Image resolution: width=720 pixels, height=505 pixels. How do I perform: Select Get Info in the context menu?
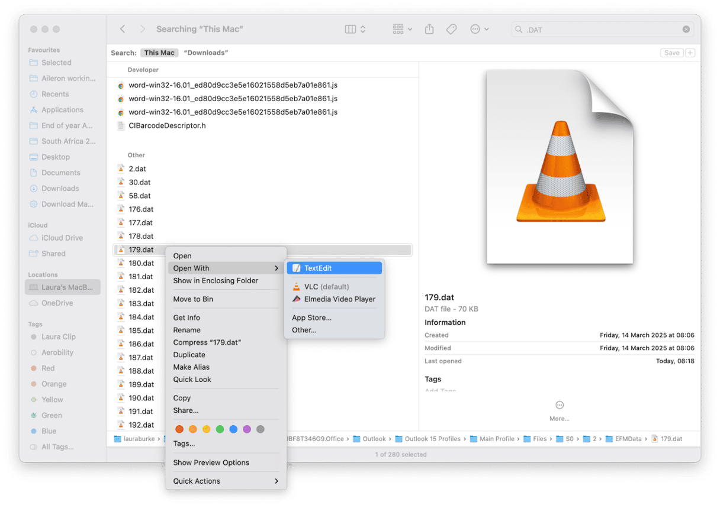187,318
